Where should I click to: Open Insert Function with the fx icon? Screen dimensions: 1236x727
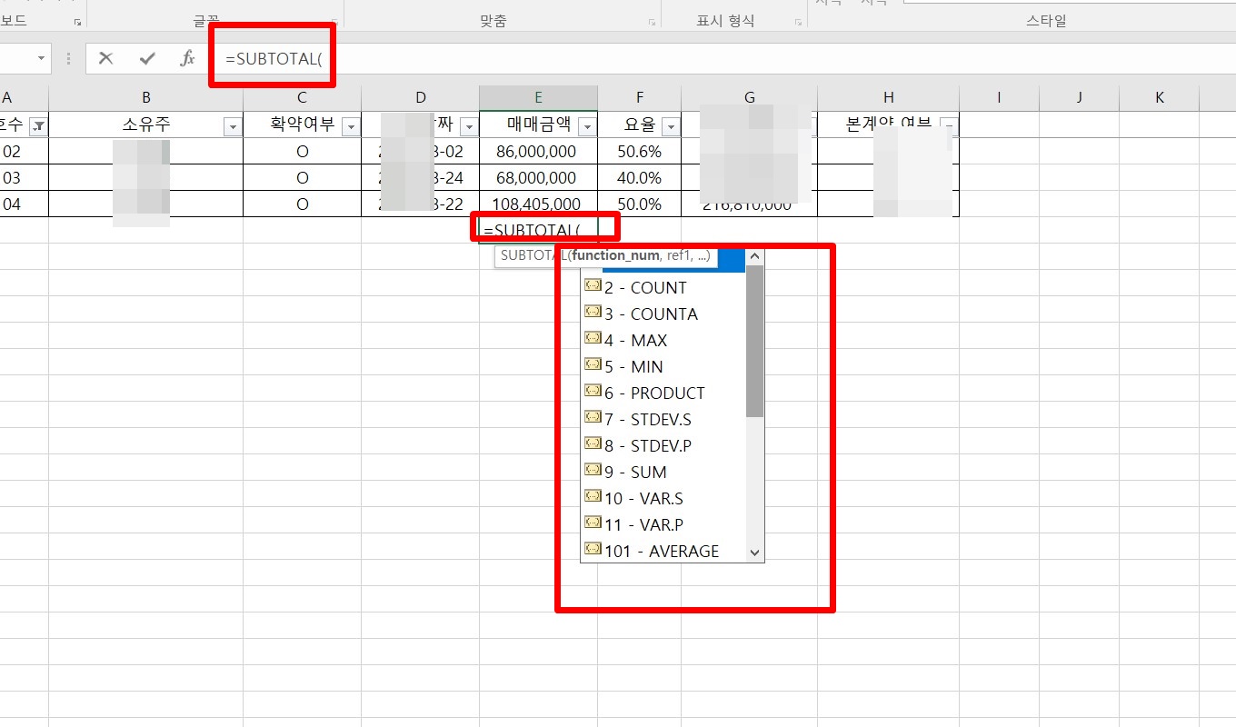tap(187, 59)
